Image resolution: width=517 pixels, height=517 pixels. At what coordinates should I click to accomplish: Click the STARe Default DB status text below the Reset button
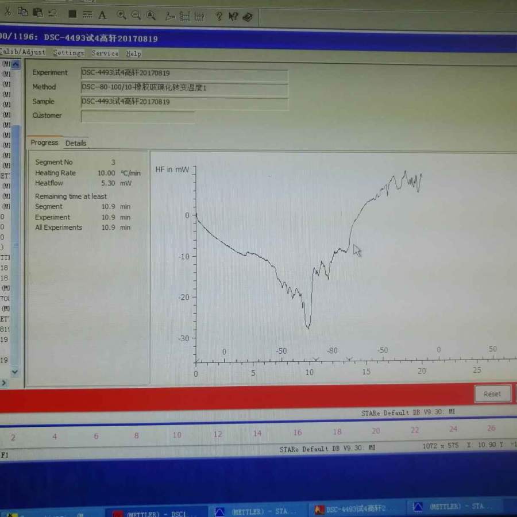click(x=408, y=412)
